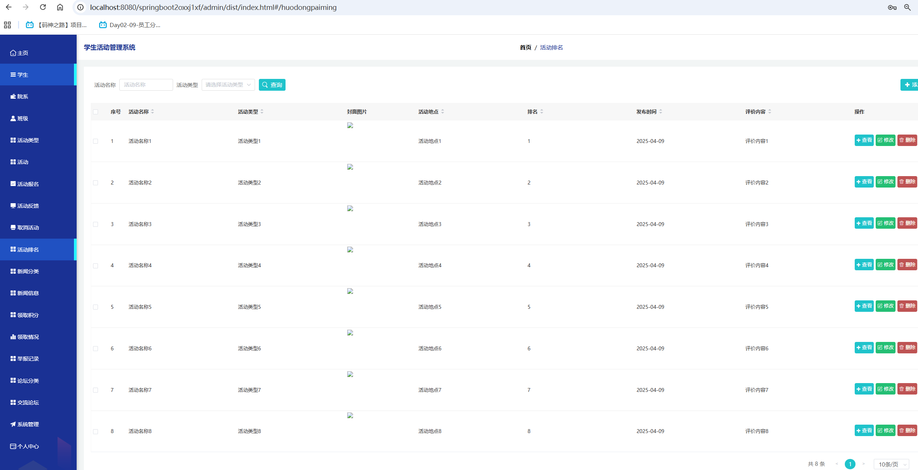Click the browser reload icon
The height and width of the screenshot is (470, 918).
pyautogui.click(x=43, y=7)
